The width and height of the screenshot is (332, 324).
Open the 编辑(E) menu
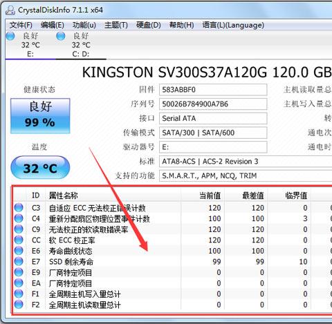coord(53,25)
